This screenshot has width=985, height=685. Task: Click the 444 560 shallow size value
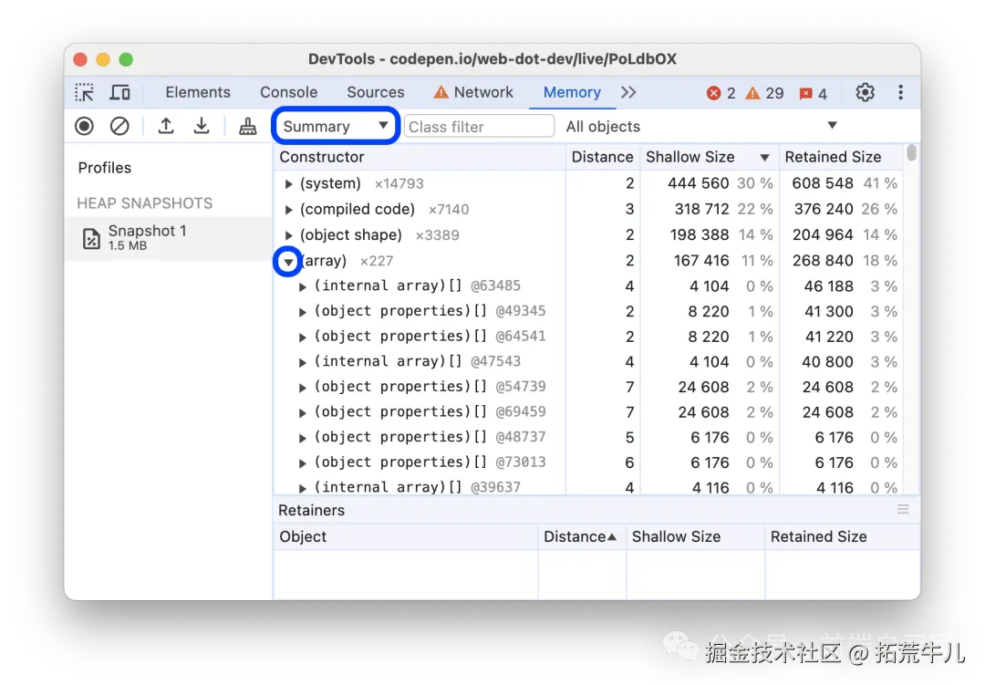point(698,183)
